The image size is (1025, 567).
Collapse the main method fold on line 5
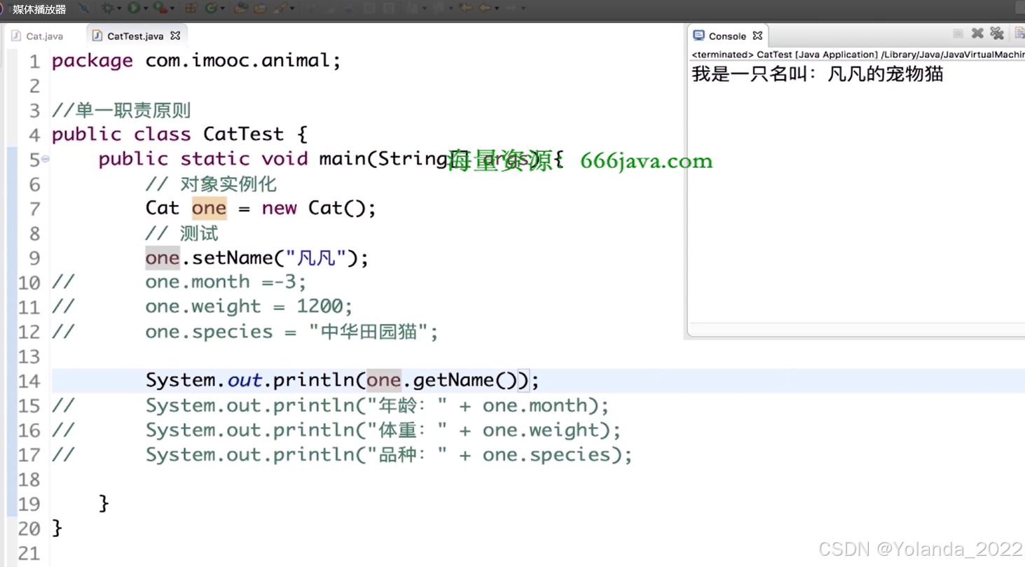[46, 159]
